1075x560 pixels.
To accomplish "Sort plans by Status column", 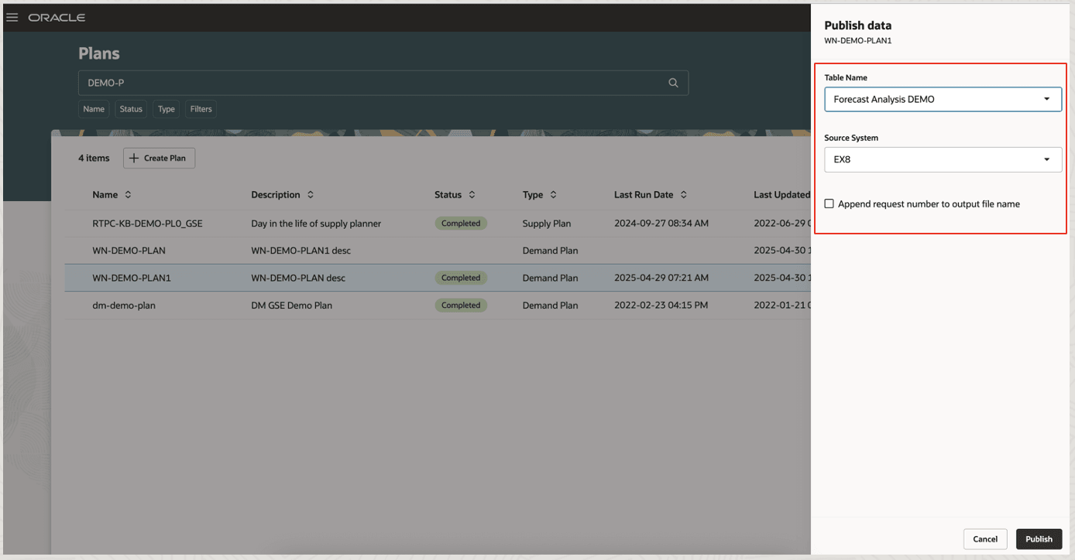I will (472, 195).
